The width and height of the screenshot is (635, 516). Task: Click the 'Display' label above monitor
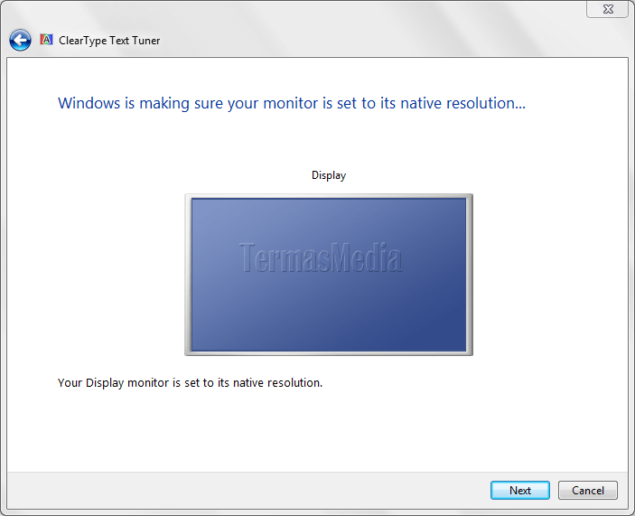329,175
